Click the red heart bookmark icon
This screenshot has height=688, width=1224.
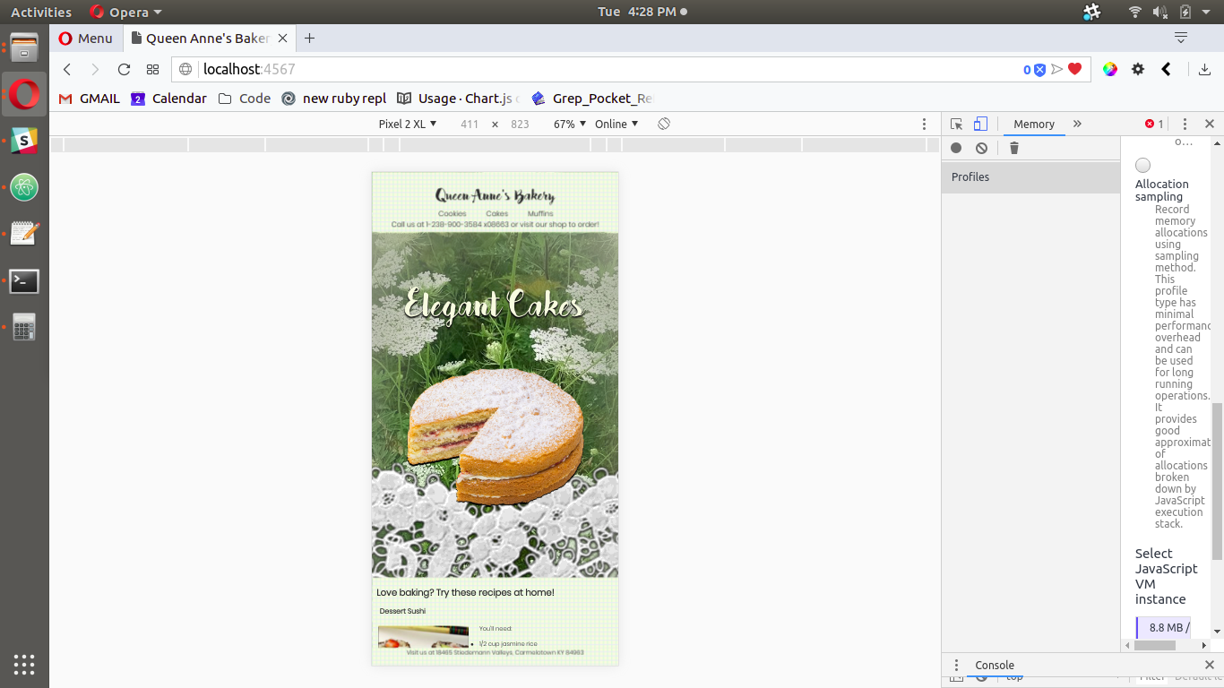click(1075, 69)
